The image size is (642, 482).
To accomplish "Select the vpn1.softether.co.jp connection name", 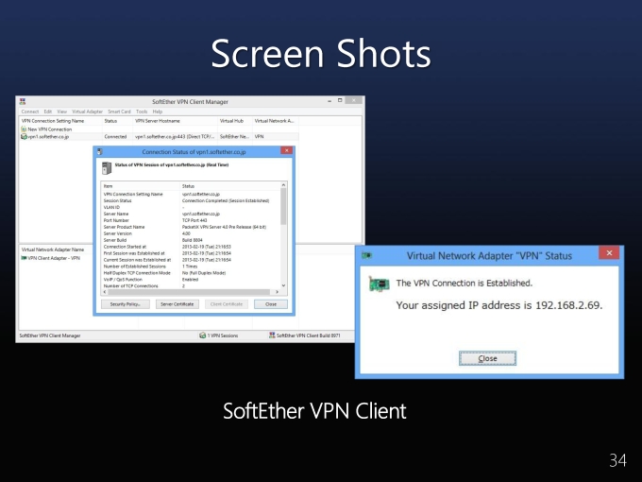I will [48, 136].
